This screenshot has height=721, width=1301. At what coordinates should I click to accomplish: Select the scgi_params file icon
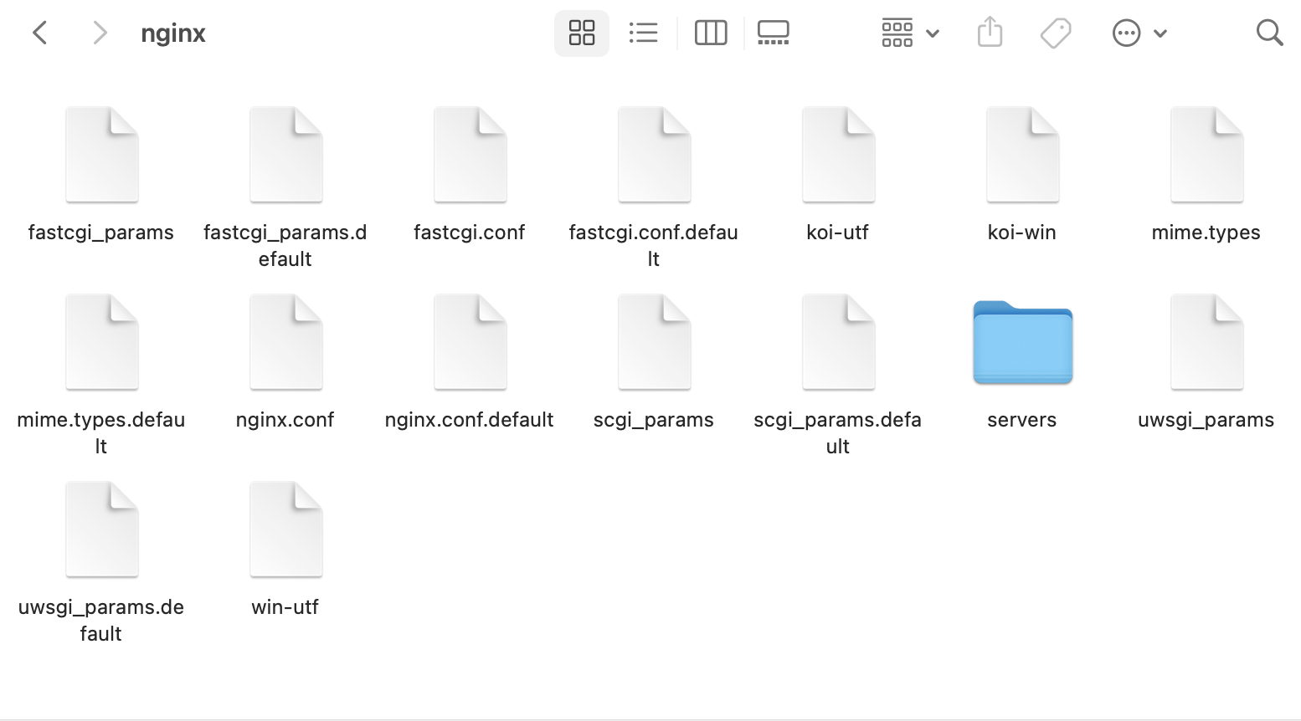tap(654, 342)
